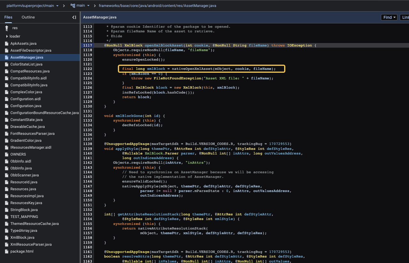Open Resources.java file
Screen dimensions: 409x263
pyautogui.click(x=23, y=189)
